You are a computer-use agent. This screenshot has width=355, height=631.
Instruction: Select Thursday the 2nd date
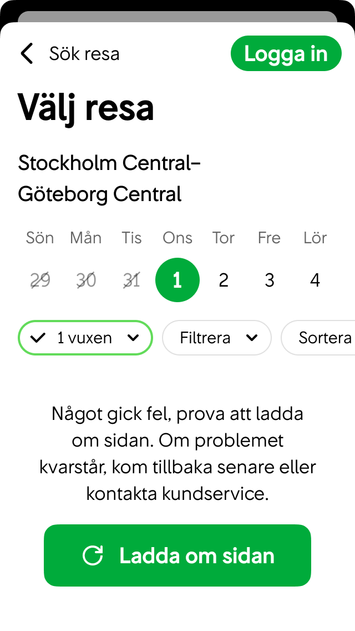point(223,280)
